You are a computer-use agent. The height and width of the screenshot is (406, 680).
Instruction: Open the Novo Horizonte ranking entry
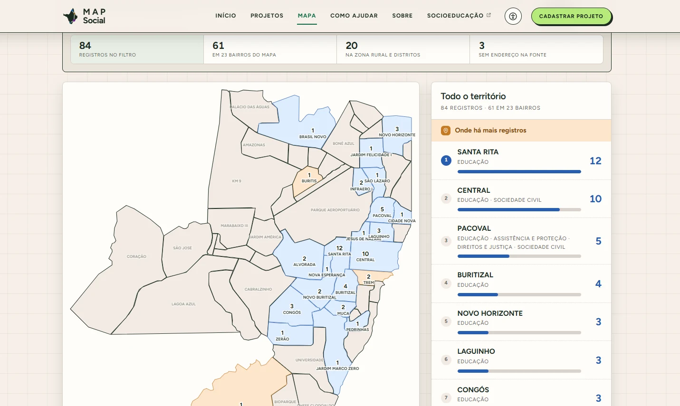pyautogui.click(x=521, y=321)
